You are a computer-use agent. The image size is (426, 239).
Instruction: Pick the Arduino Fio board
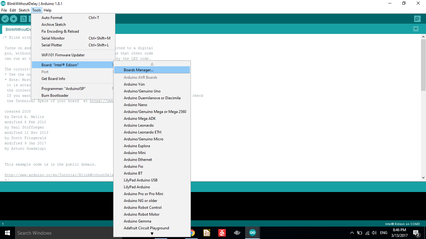152,166
